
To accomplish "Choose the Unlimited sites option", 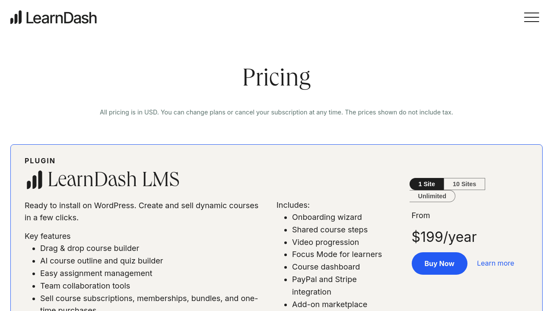I will 432,196.
